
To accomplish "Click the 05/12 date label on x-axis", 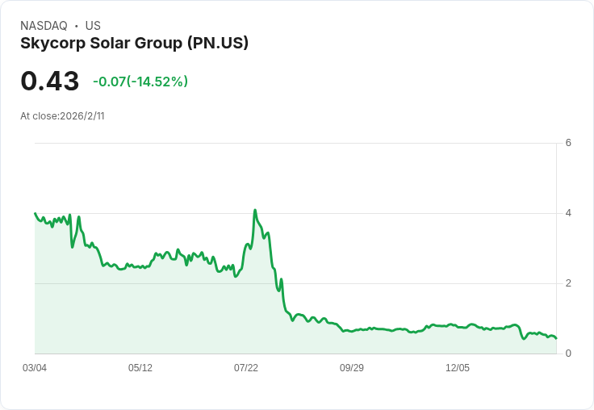I will [140, 368].
